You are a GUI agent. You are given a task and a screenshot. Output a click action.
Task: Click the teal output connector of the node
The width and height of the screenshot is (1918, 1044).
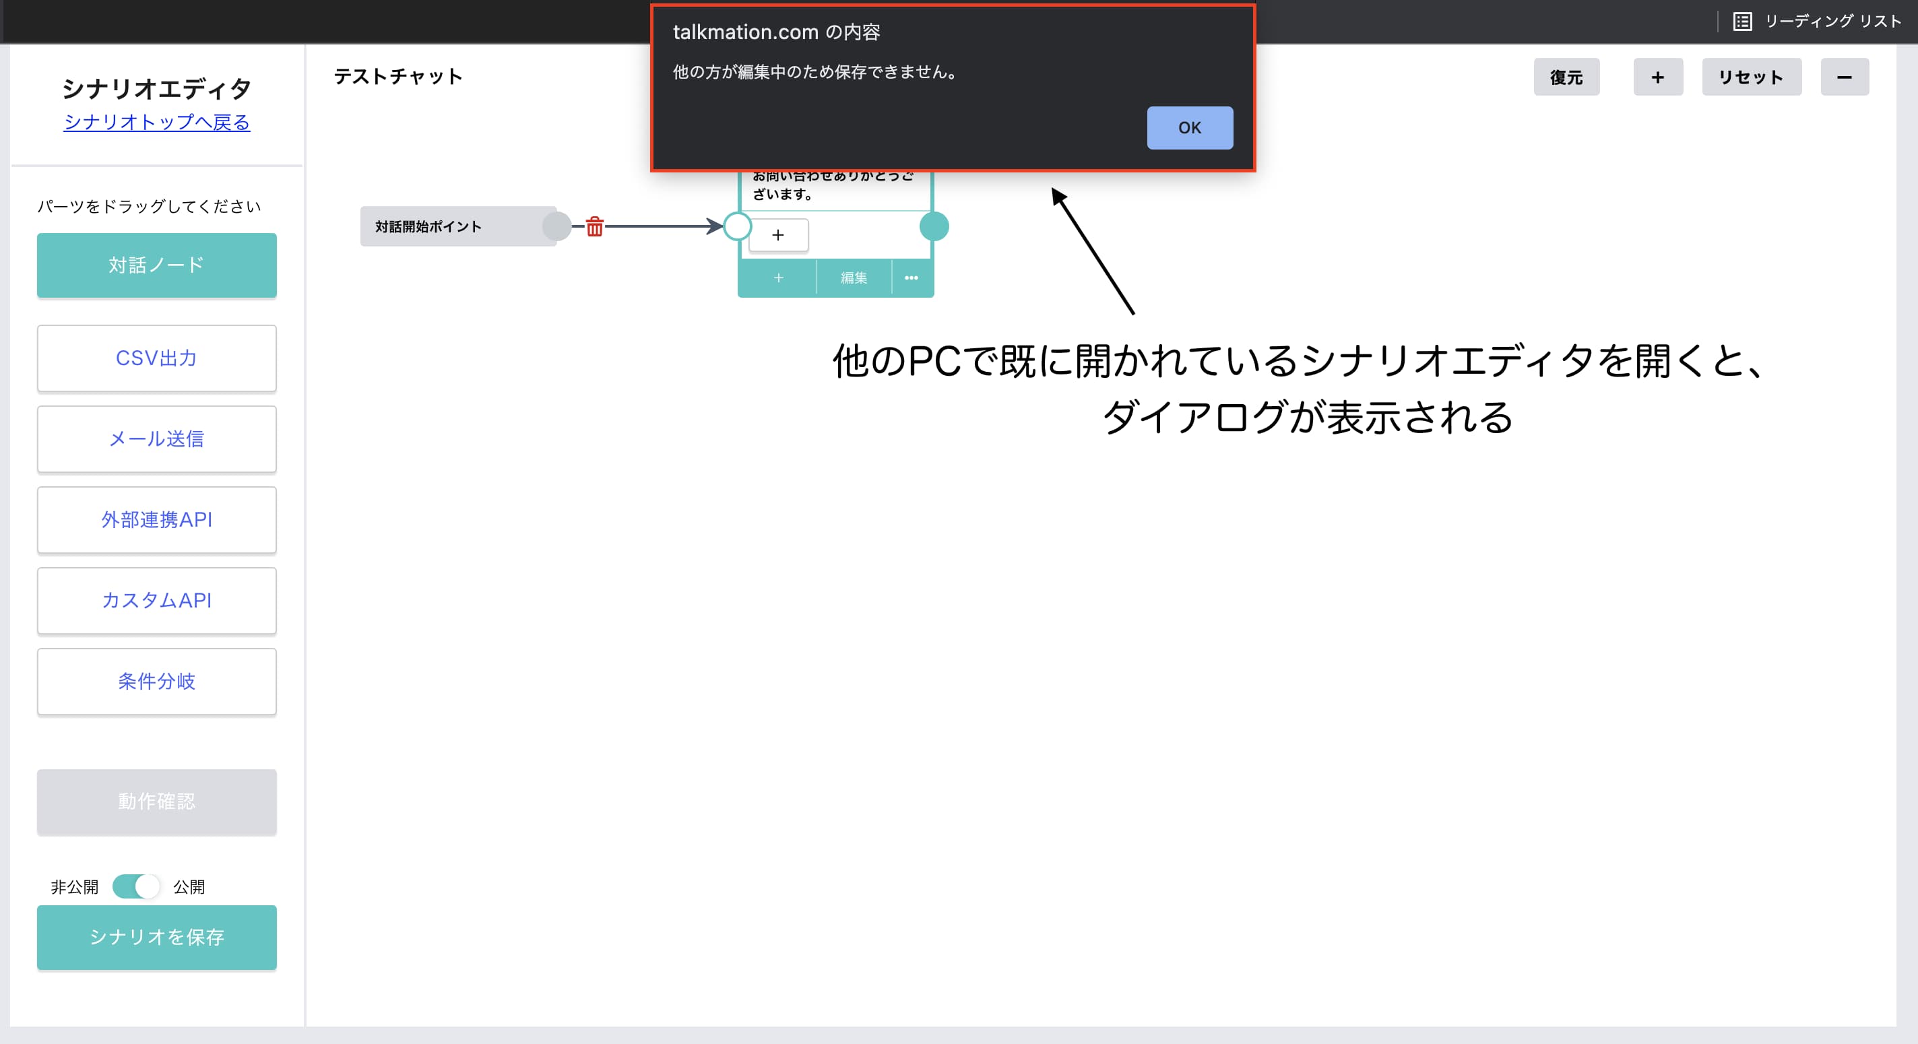point(934,226)
